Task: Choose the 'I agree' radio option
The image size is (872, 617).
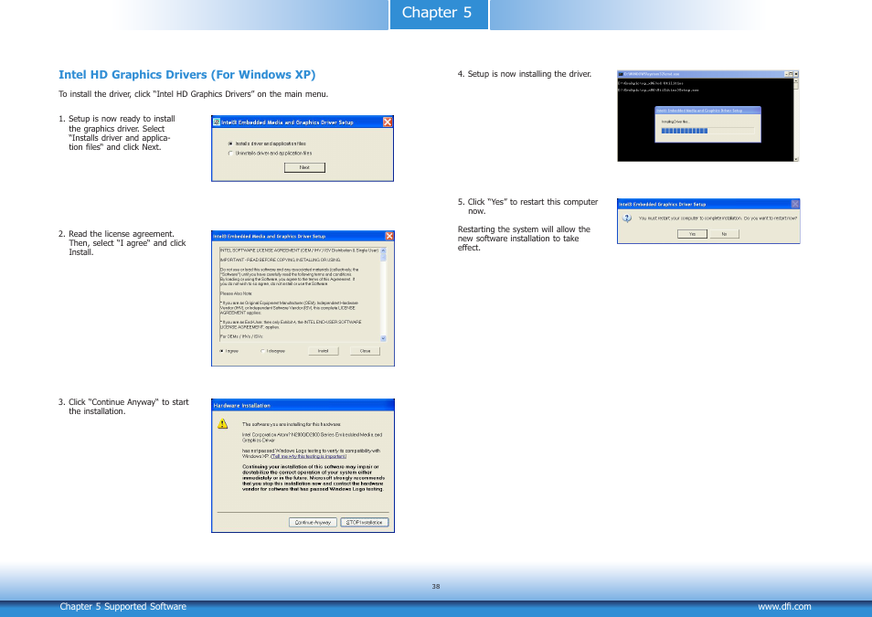Action: (222, 351)
